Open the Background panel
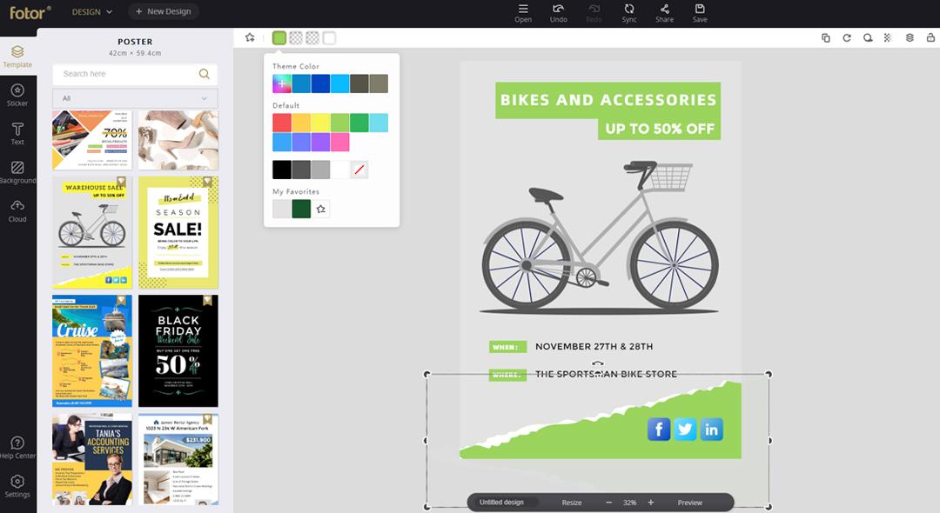Screen dimensions: 940x513 [x=17, y=172]
